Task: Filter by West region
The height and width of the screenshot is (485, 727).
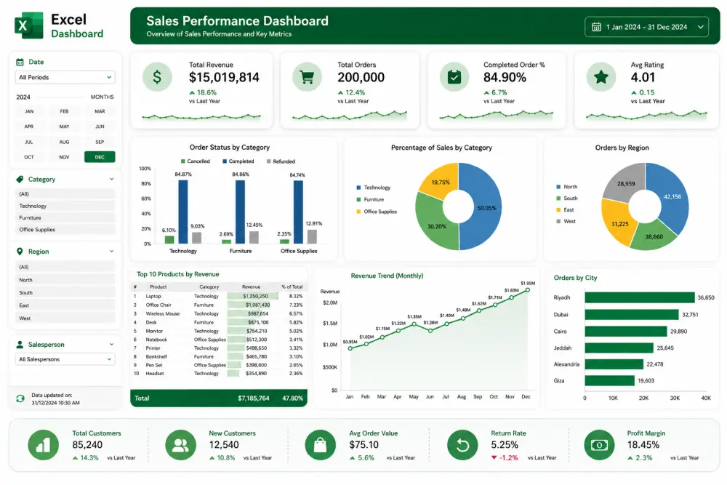Action: [x=65, y=318]
